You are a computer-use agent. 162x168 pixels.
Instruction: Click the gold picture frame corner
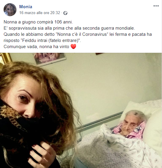click(x=5, y=58)
